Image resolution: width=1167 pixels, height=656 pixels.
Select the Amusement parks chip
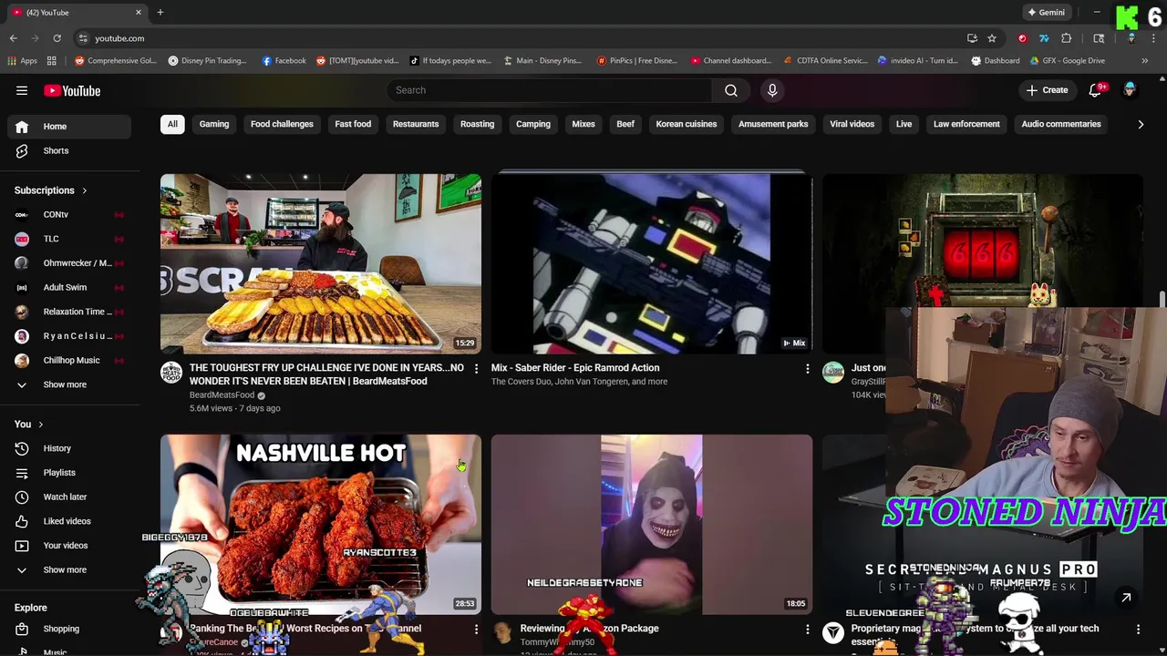click(773, 124)
